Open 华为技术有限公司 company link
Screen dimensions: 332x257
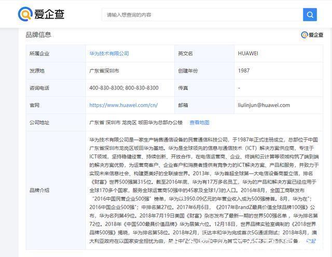coord(109,53)
